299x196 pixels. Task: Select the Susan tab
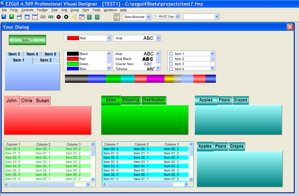point(42,100)
